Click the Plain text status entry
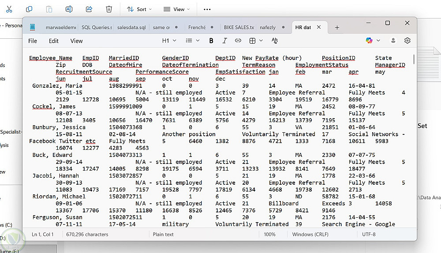The width and height of the screenshot is (441, 253). 163,234
